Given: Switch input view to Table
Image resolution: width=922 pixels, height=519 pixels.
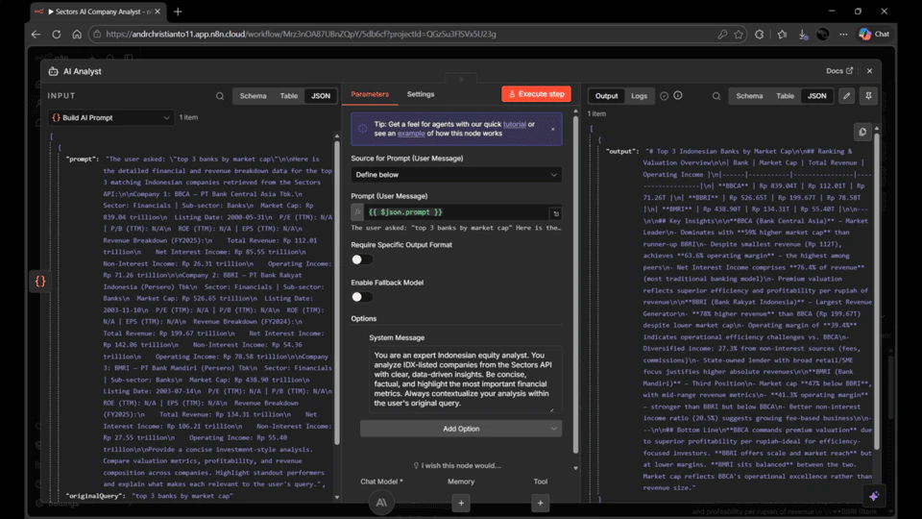Looking at the screenshot, I should click(x=289, y=96).
